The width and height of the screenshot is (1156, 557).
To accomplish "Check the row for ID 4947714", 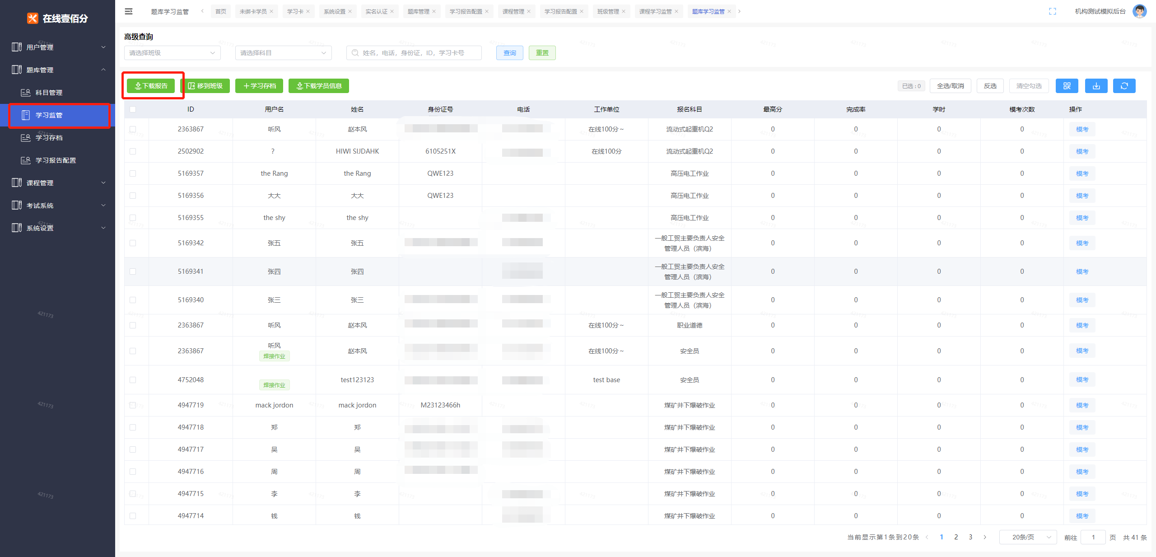I will pyautogui.click(x=133, y=516).
